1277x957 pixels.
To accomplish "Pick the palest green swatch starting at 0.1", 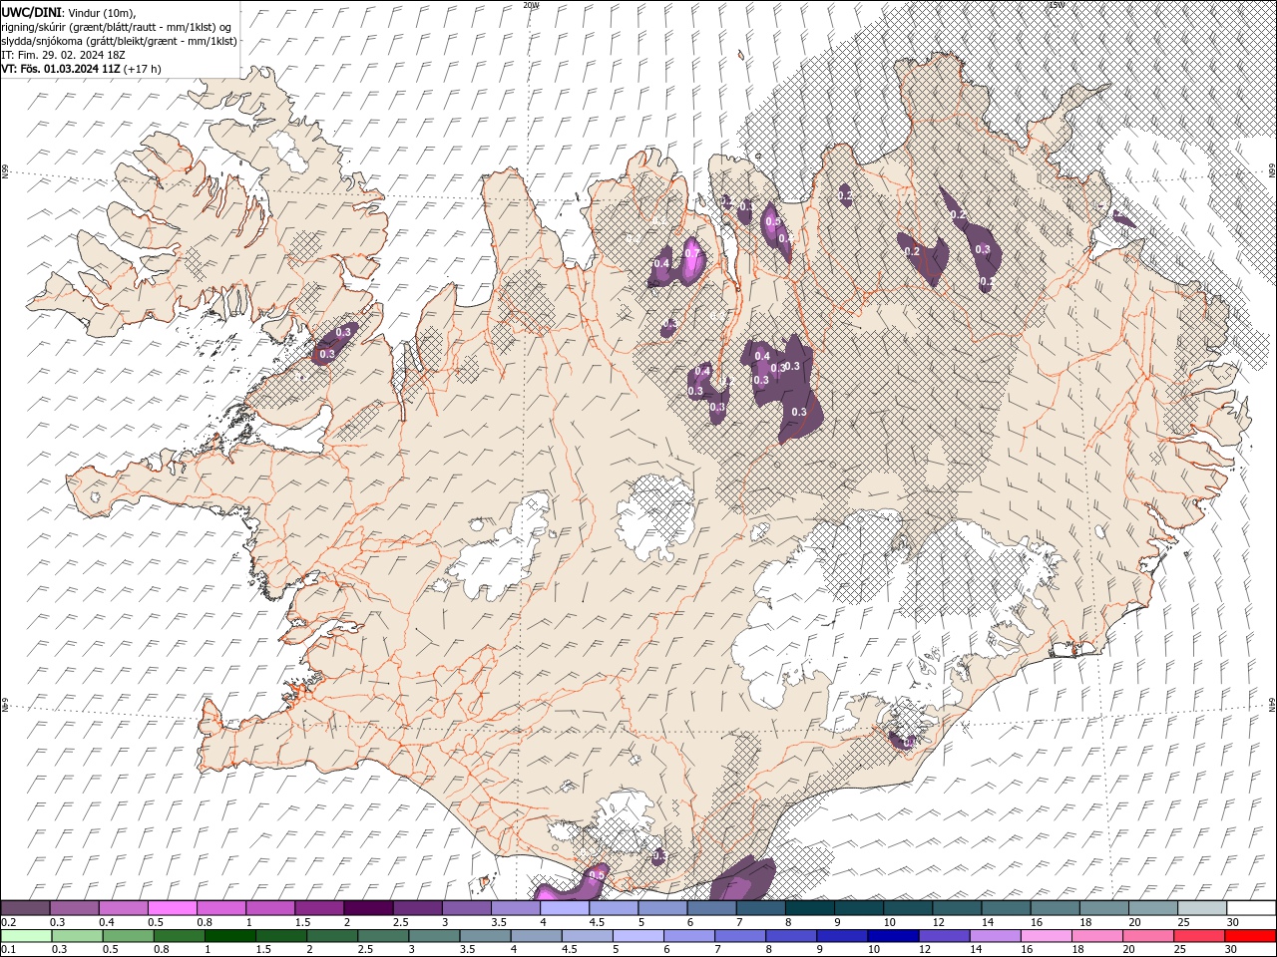I will click(x=26, y=935).
